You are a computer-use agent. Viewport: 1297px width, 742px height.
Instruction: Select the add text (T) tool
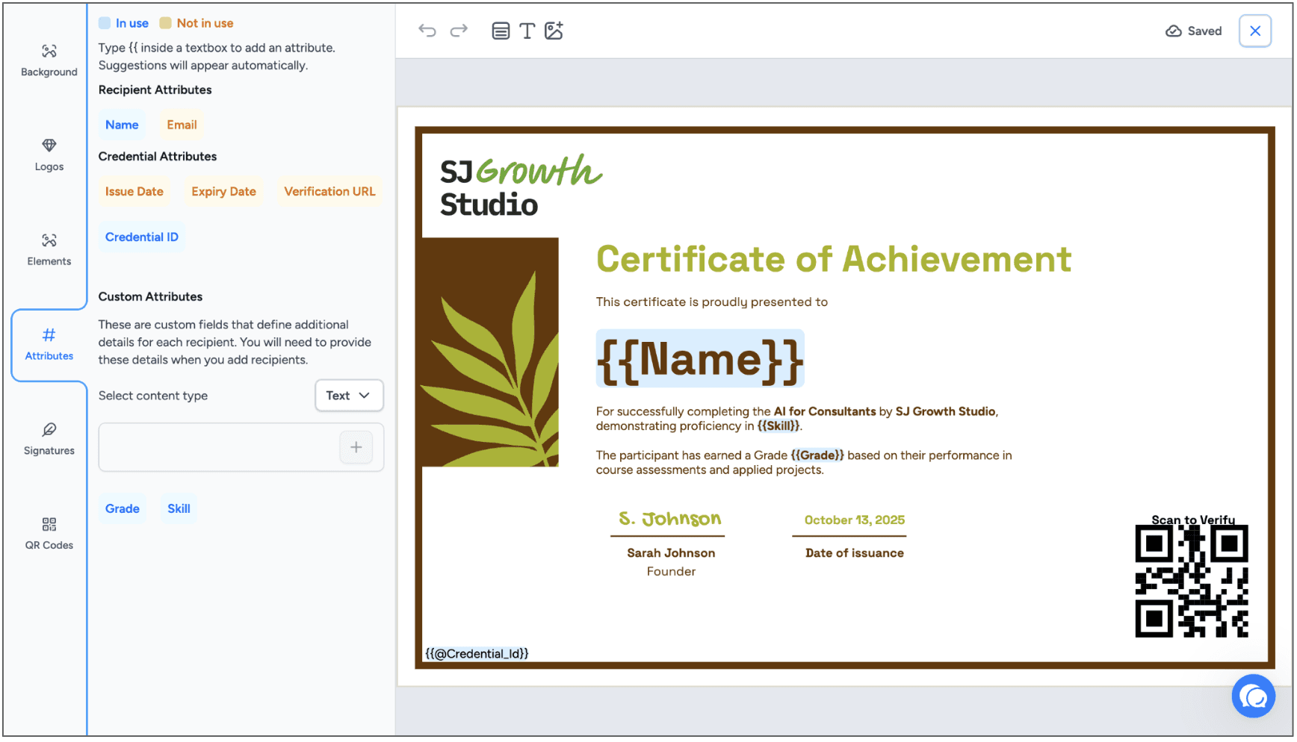[x=527, y=31]
